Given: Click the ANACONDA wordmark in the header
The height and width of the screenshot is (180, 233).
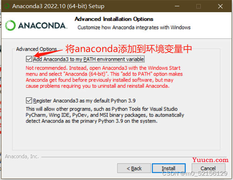Looking at the screenshot, I should click(43, 25).
